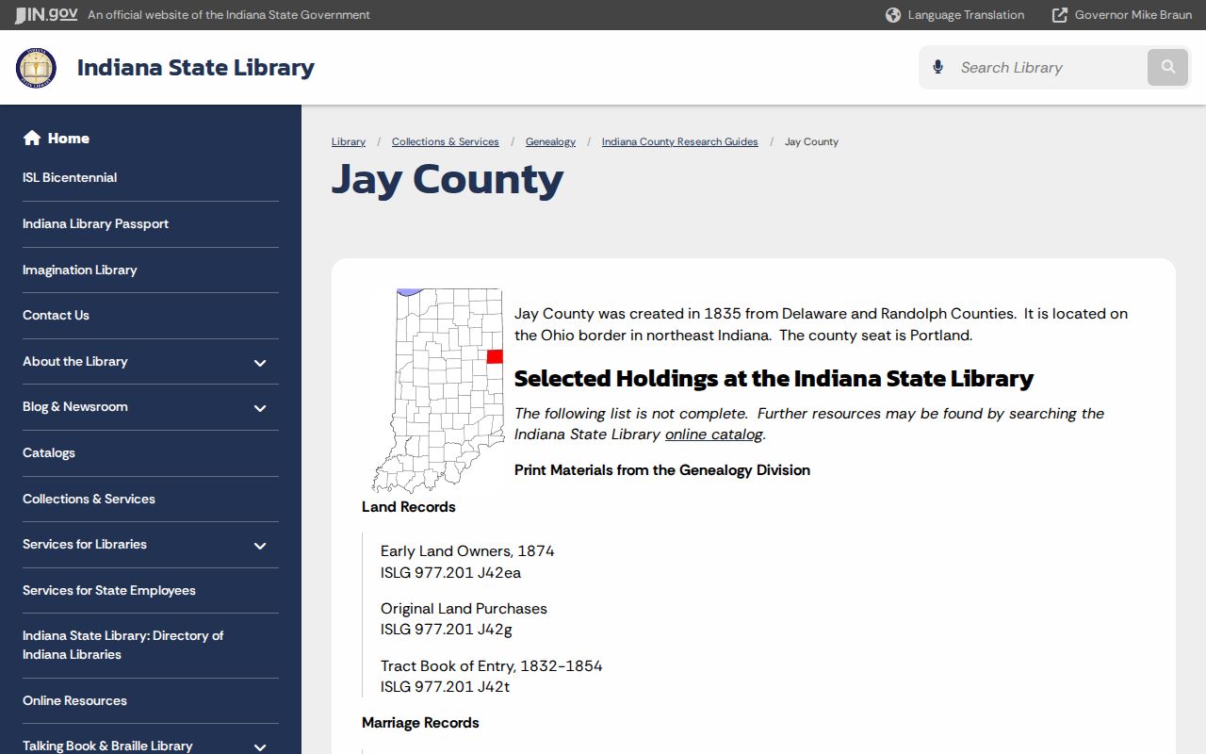Select Online Resources in the sidebar

pos(74,700)
